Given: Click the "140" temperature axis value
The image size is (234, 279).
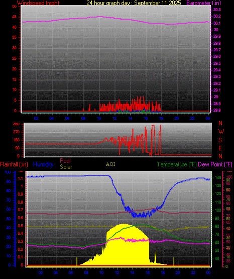Looking at the screenshot, I should [218, 177].
